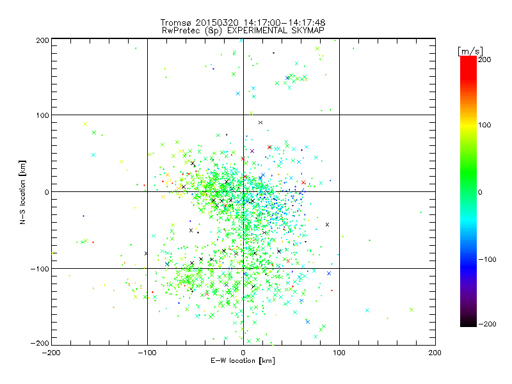The image size is (512, 384).
Task: Click the black bottom end of the colorbar
Action: coord(468,323)
